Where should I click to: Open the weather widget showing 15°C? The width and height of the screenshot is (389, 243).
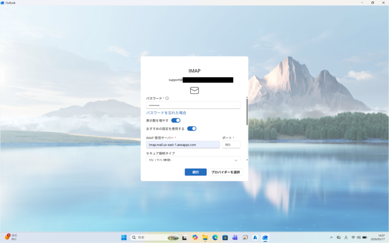coord(11,237)
